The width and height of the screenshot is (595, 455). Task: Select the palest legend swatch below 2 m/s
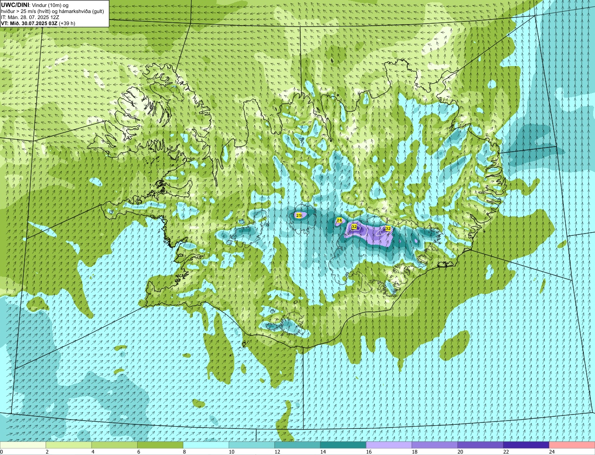click(x=23, y=445)
